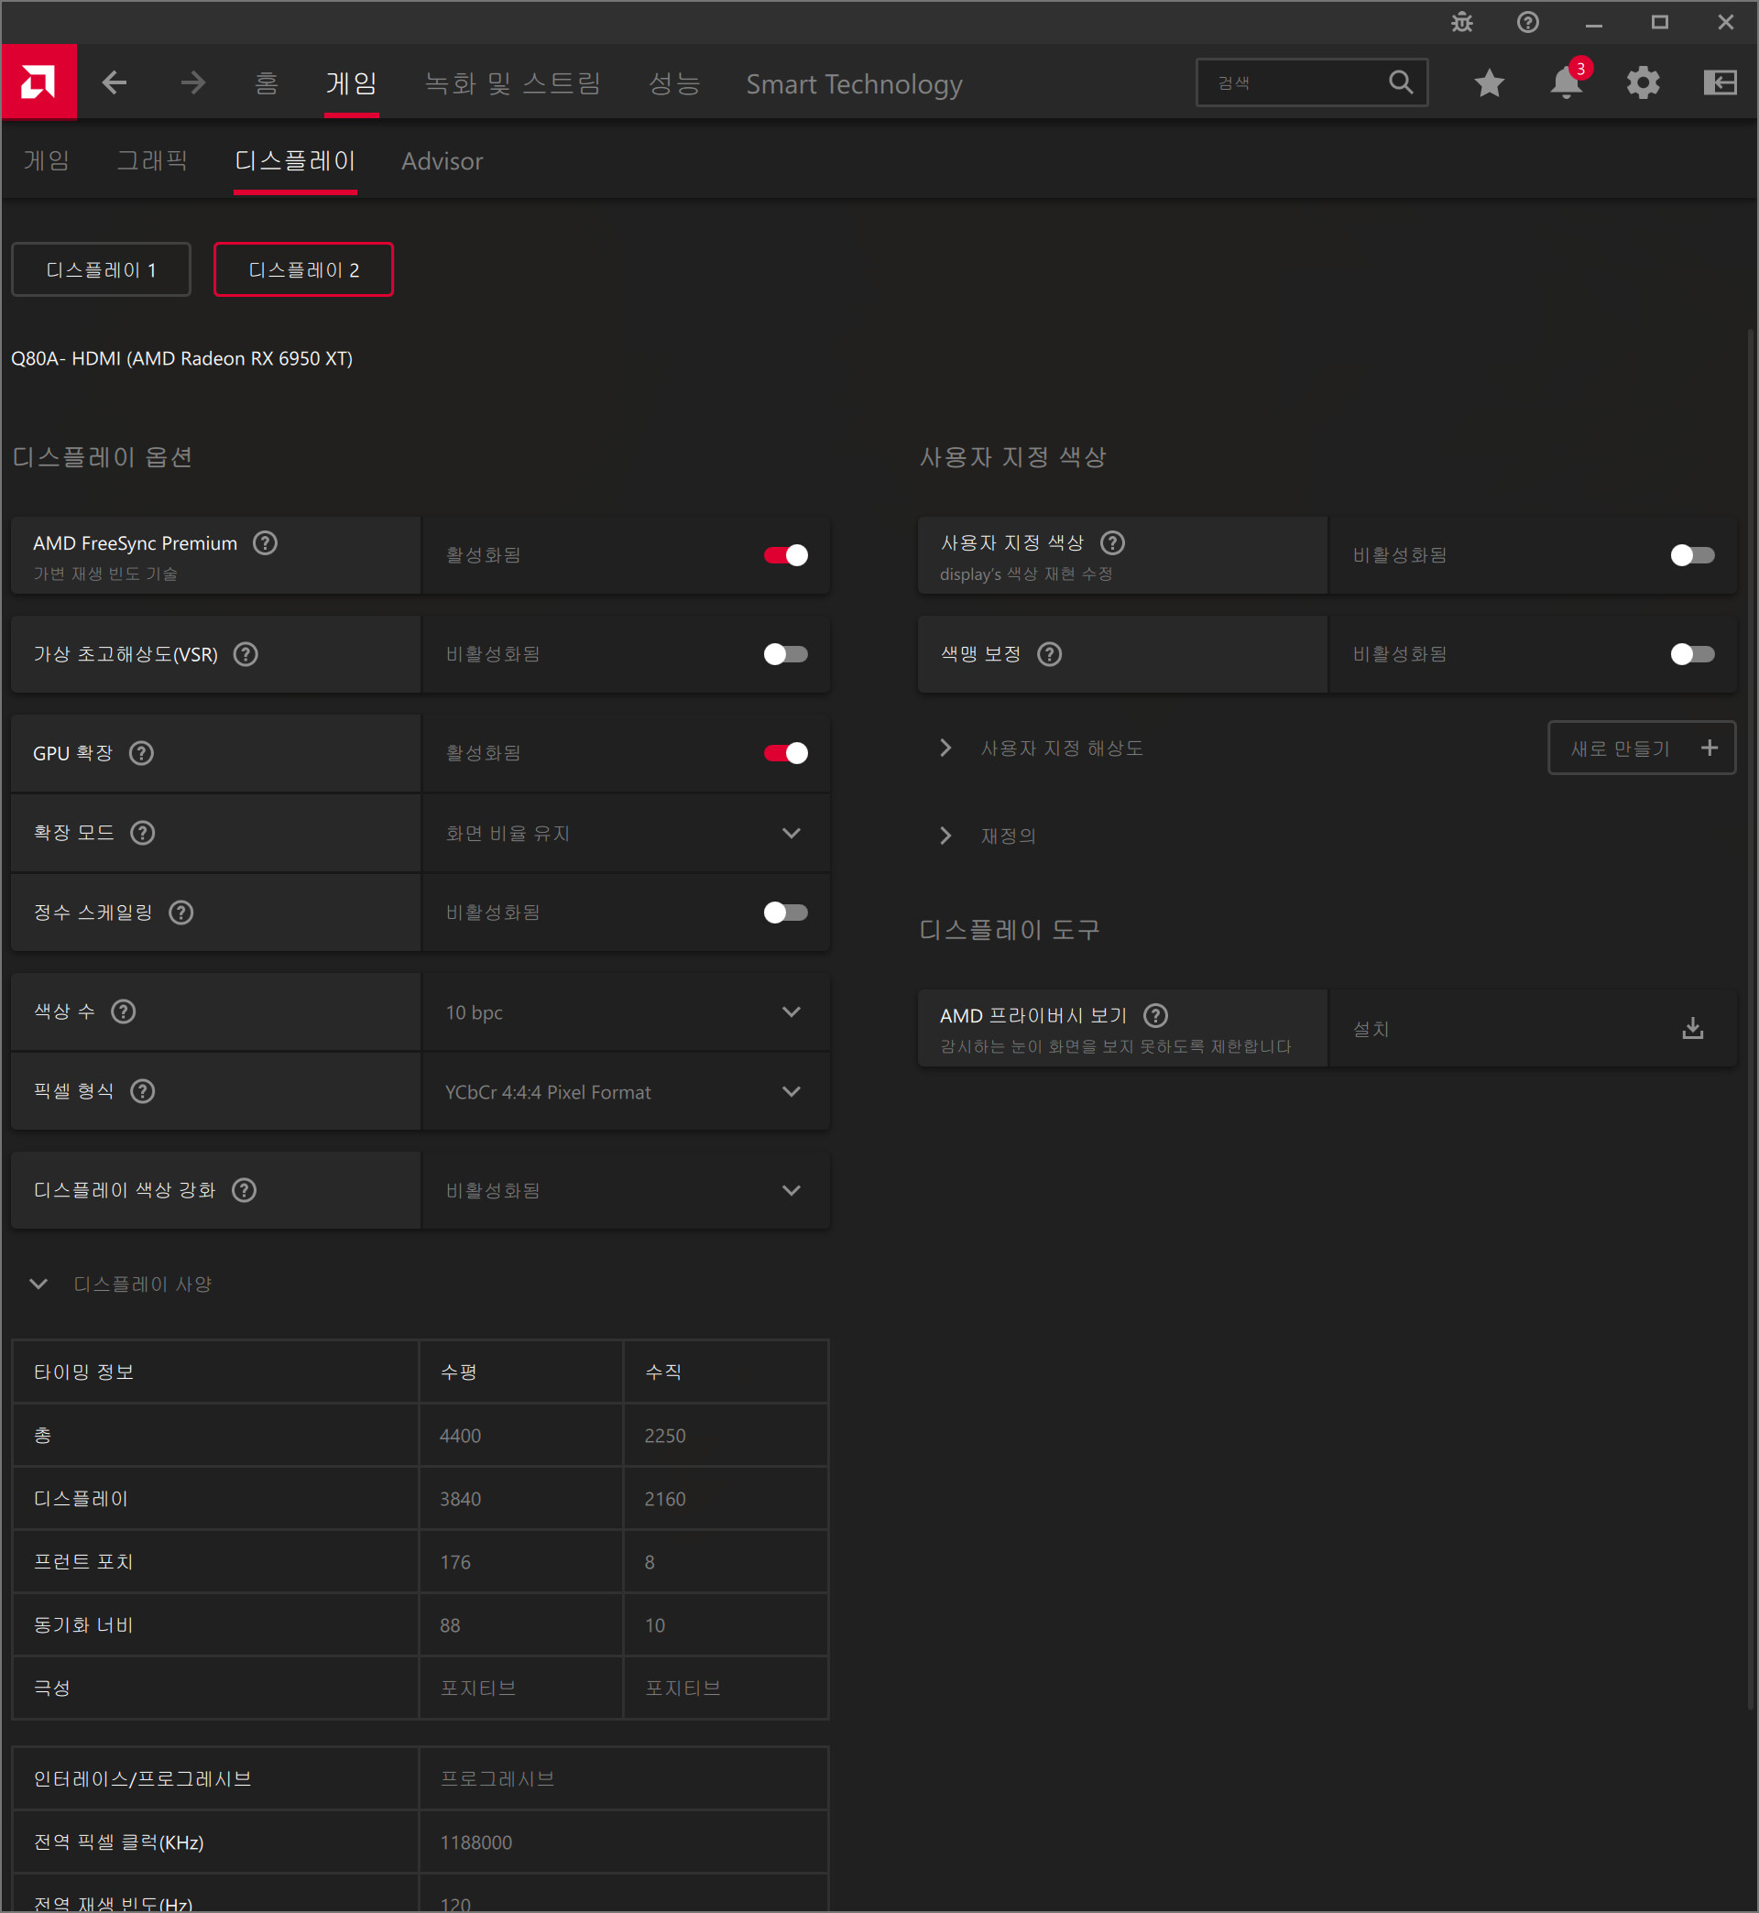
Task: Go back with the left arrow icon
Action: (115, 82)
